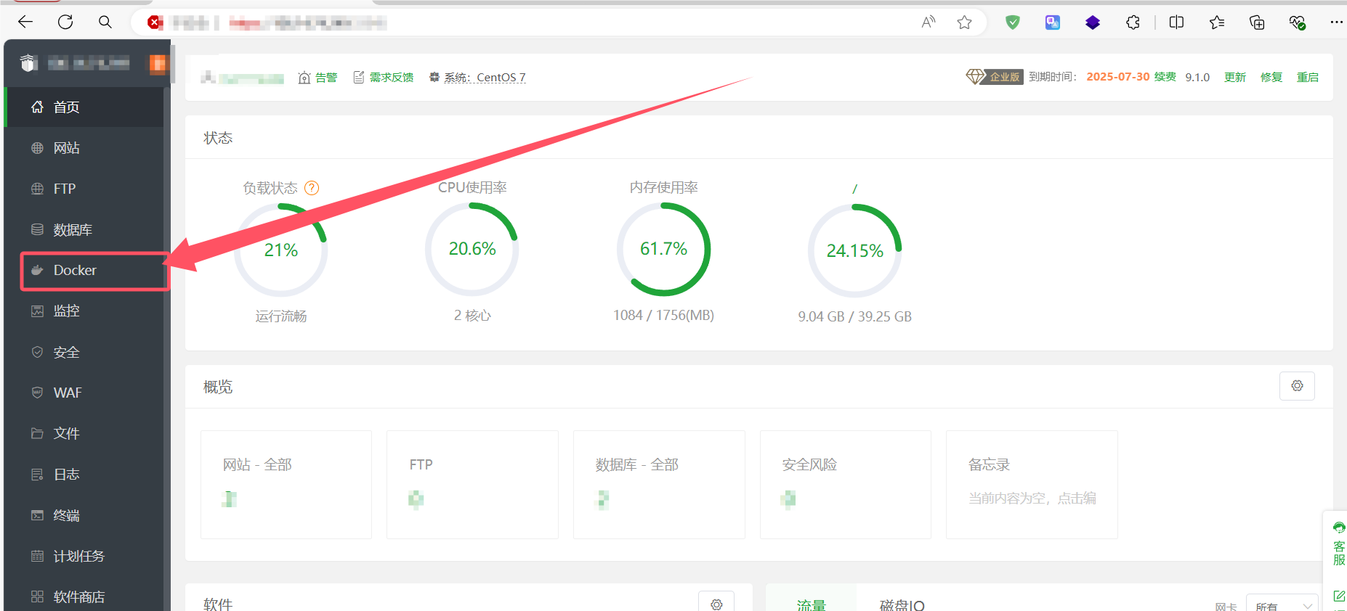Click the CPU使用率 20.6% gauge
Image resolution: width=1347 pixels, height=611 pixels.
click(472, 249)
